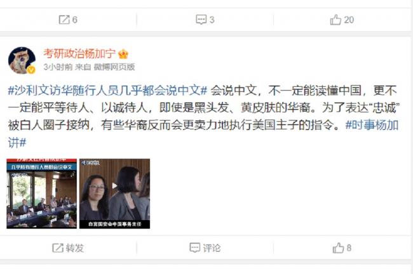This screenshot has width=413, height=274.
Task: Click the 3小时前 timestamp
Action: (58, 67)
